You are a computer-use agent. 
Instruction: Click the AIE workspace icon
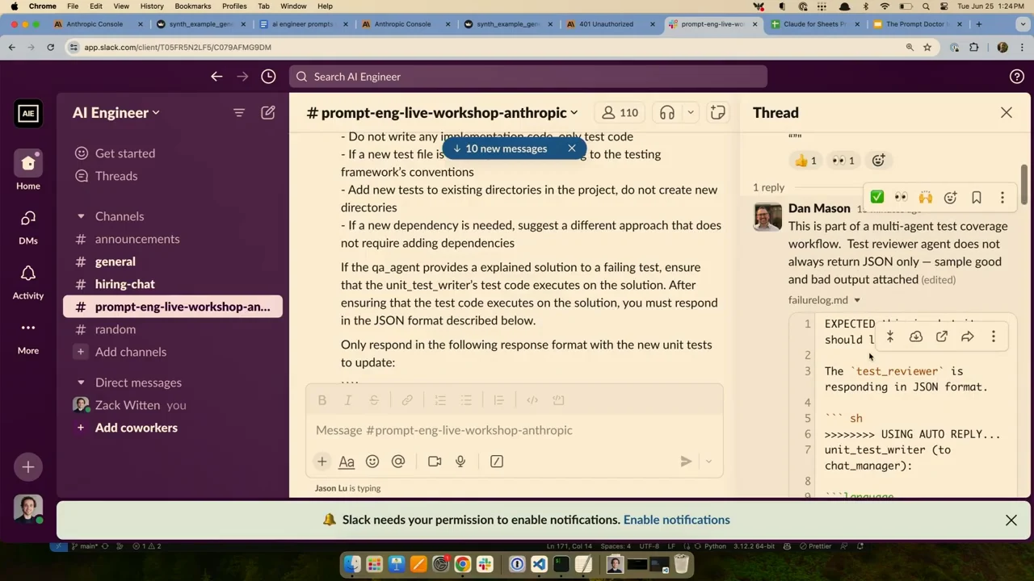pyautogui.click(x=28, y=113)
